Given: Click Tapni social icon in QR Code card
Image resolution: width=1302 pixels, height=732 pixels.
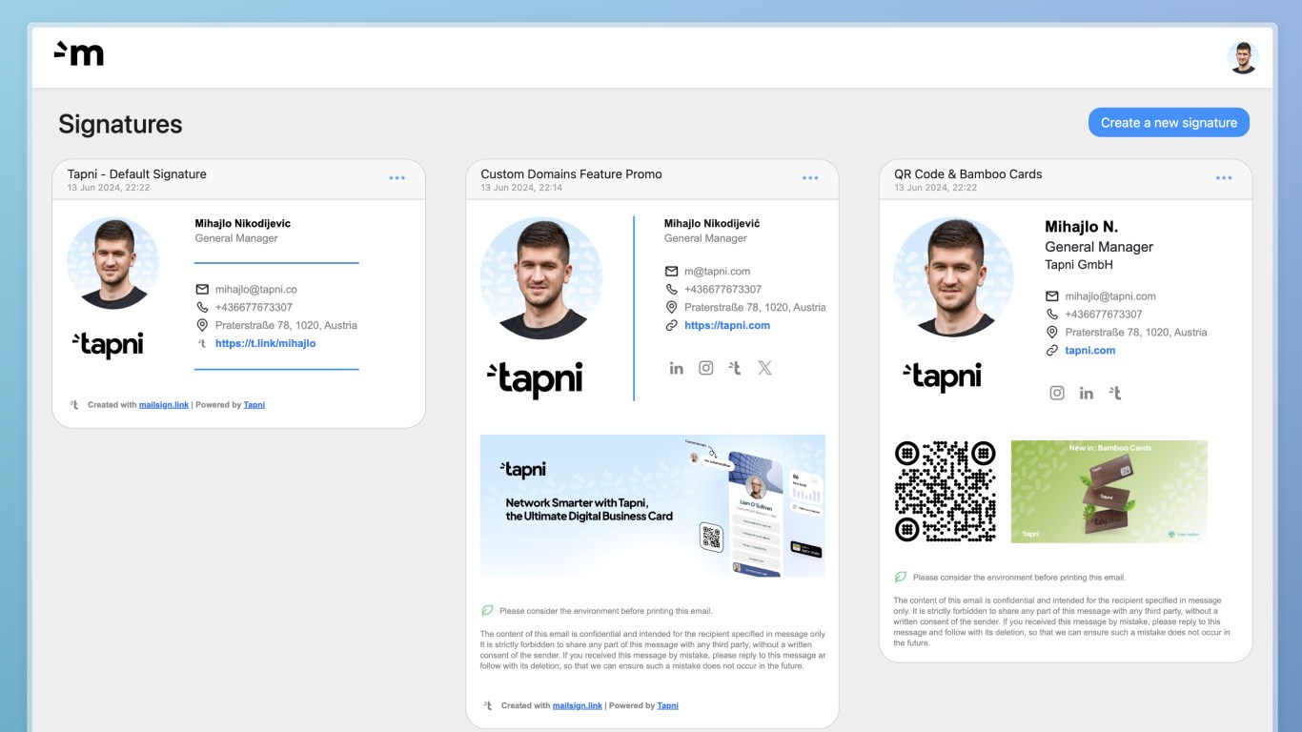Looking at the screenshot, I should [1115, 393].
